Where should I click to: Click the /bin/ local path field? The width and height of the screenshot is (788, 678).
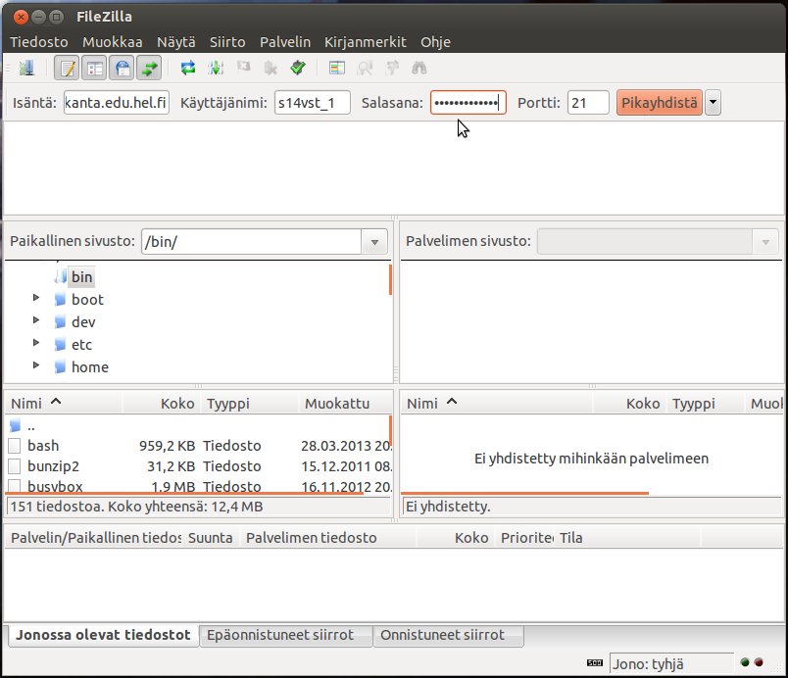pos(251,242)
